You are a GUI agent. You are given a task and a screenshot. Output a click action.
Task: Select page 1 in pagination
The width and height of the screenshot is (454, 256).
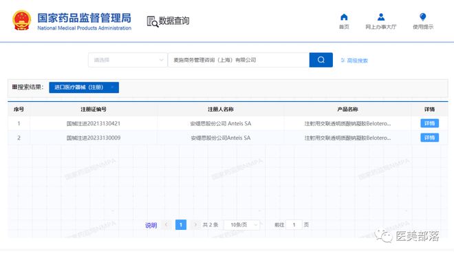point(181,225)
